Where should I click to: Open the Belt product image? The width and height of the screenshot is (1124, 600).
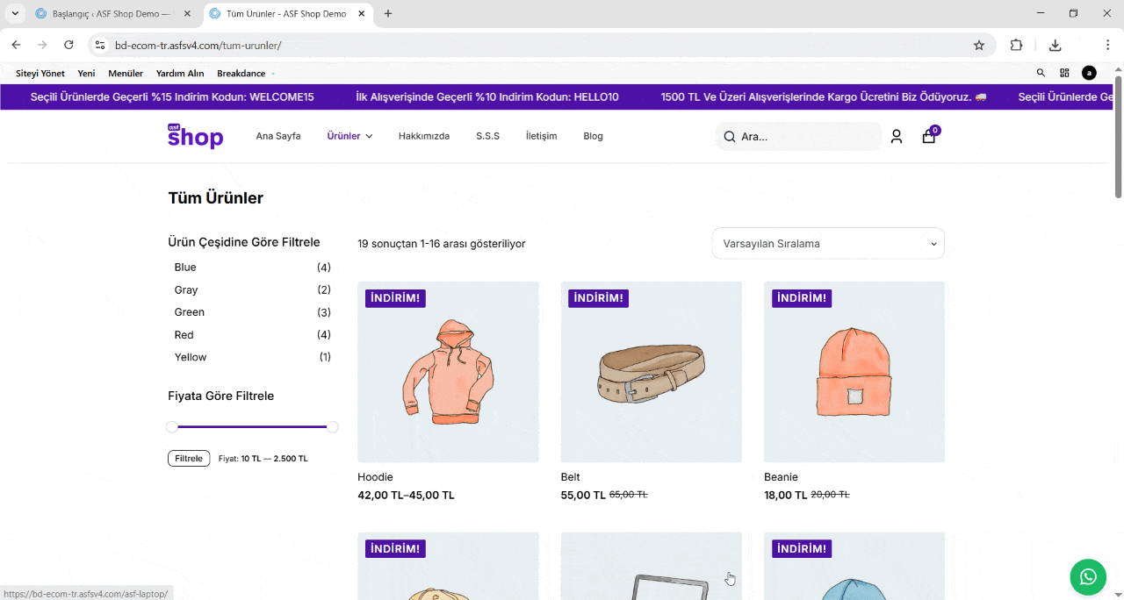coord(652,372)
